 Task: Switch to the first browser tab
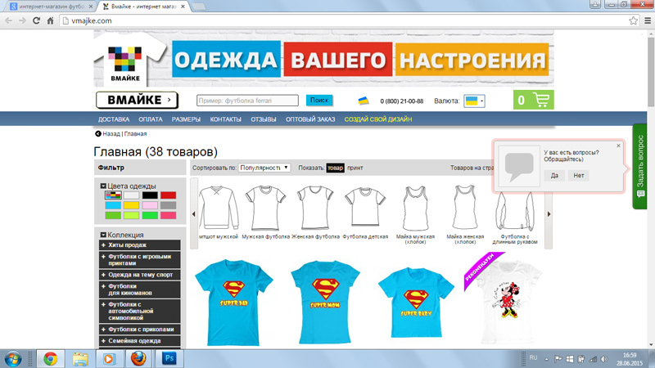tap(50, 7)
